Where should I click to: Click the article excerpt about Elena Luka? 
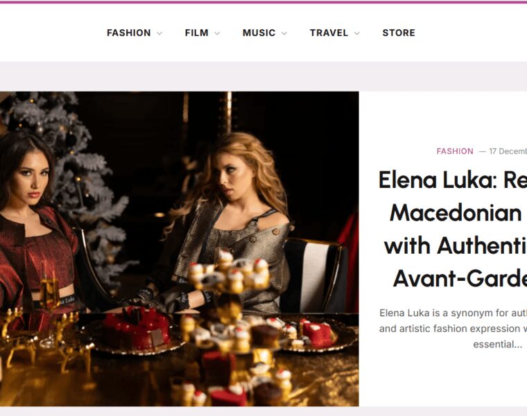(x=453, y=329)
